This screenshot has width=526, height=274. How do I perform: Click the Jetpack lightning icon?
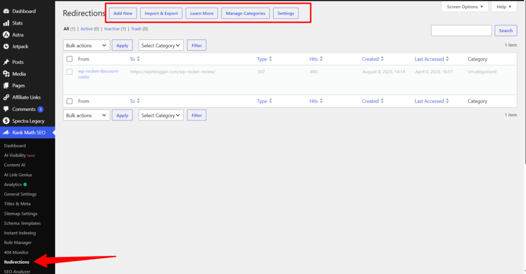(x=6, y=46)
